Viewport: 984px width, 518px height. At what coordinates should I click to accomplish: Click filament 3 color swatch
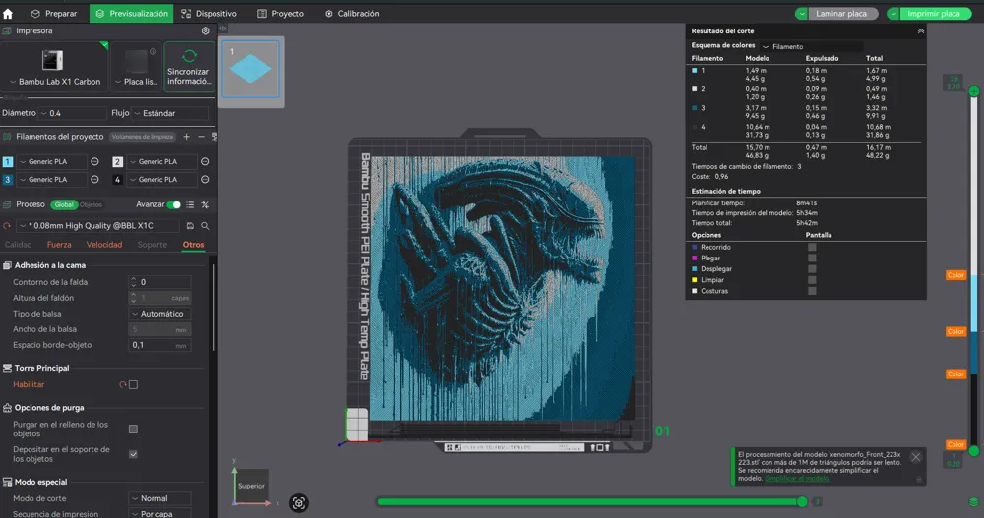pyautogui.click(x=8, y=179)
